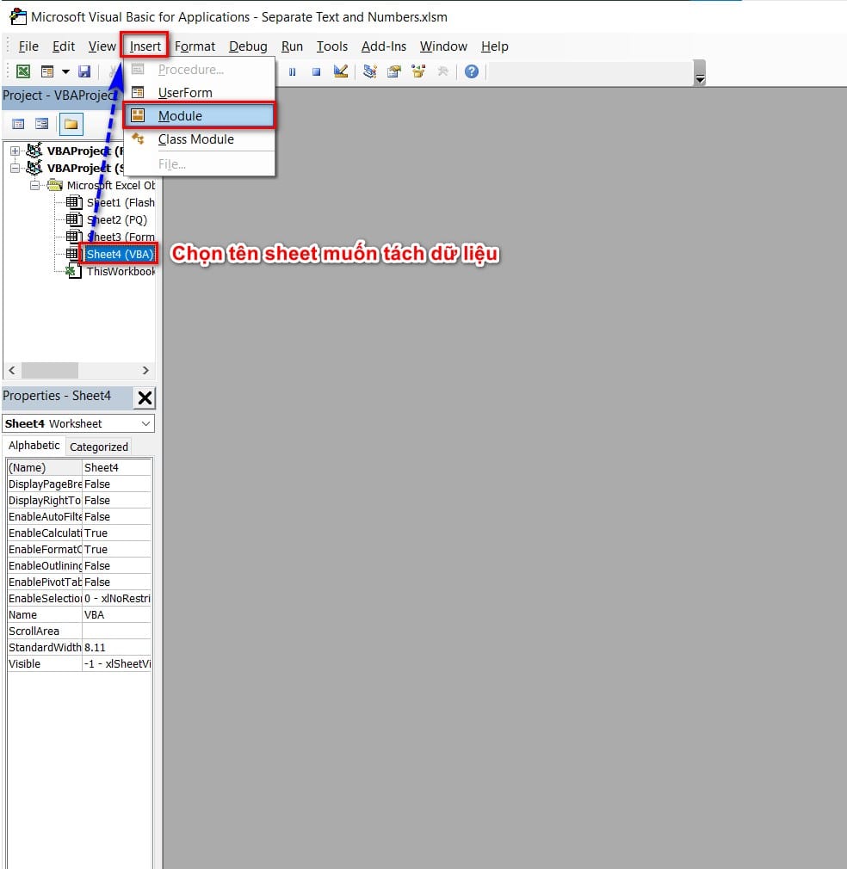Open the Object Browser toolbar icon
847x869 pixels.
click(x=418, y=71)
